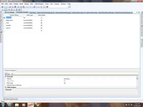Click the Redo arrow icon
The image size is (143, 107).
30,7
